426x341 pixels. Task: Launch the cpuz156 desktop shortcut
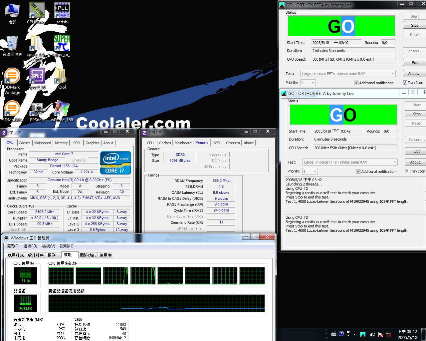pos(37,78)
